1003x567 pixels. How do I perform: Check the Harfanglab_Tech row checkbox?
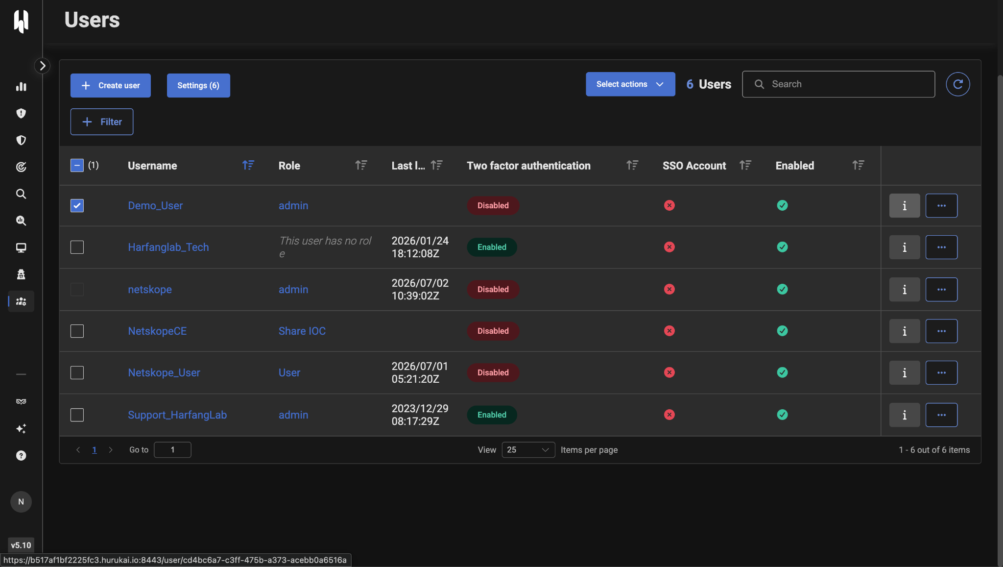point(77,247)
